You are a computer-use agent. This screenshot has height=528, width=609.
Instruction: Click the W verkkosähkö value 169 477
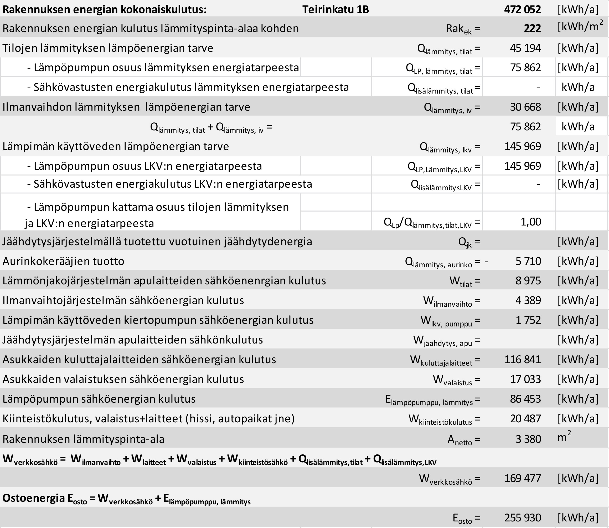point(523,478)
